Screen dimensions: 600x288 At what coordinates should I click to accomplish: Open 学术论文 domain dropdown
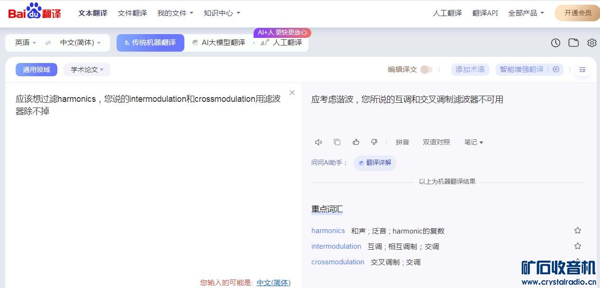click(x=87, y=70)
